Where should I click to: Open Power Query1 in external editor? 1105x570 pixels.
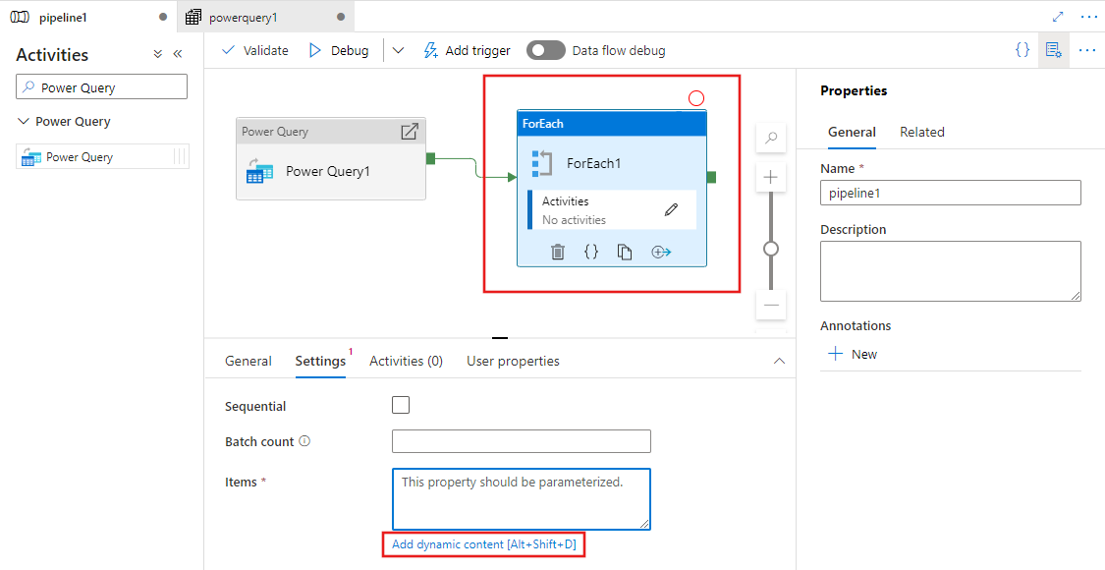(410, 132)
